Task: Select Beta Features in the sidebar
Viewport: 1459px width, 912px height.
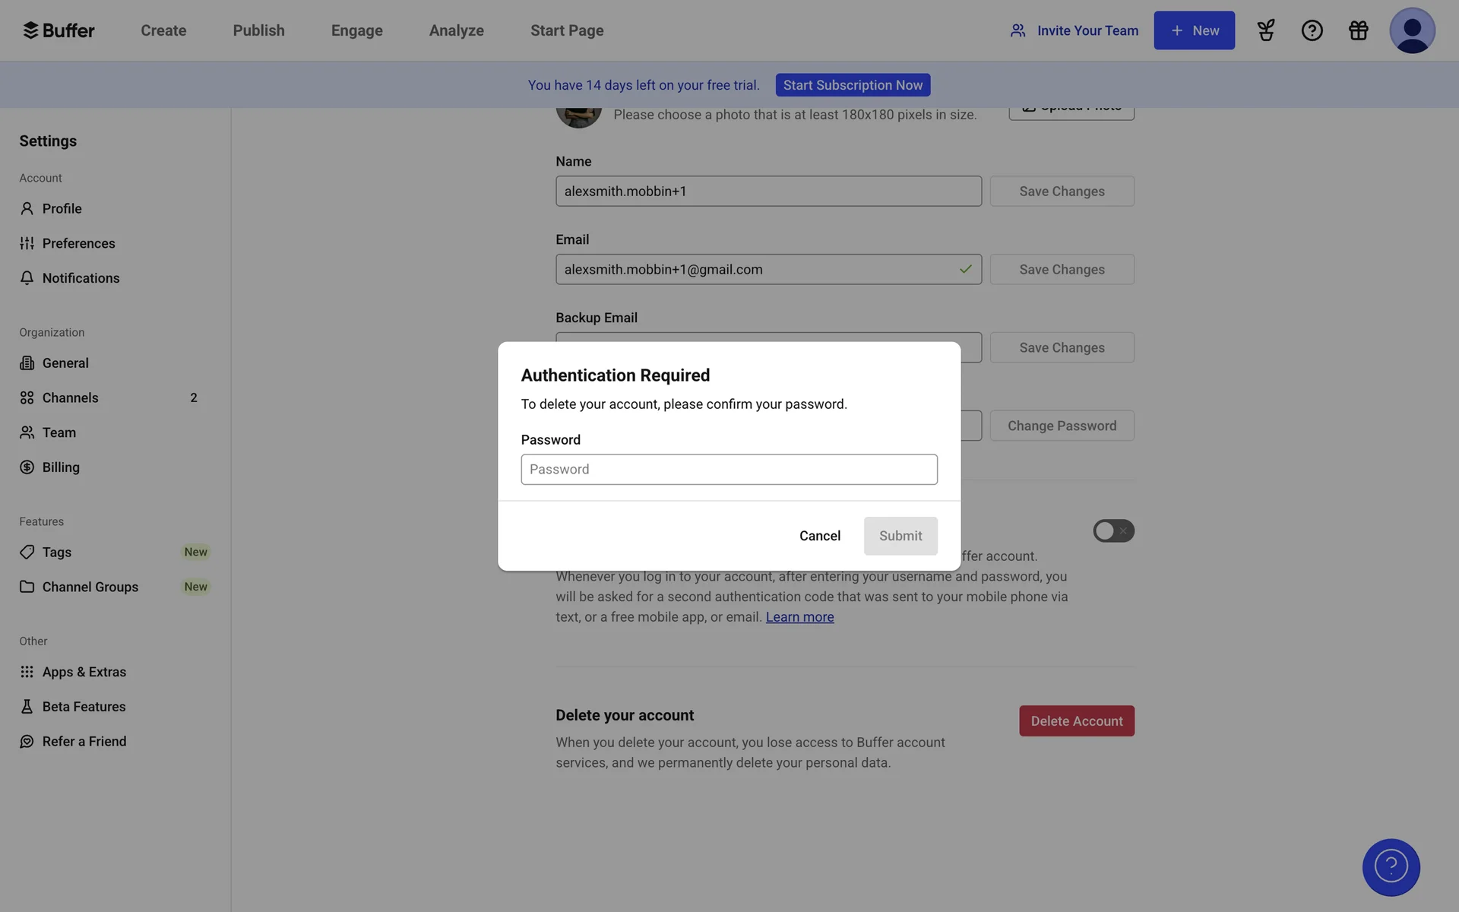Action: coord(84,707)
